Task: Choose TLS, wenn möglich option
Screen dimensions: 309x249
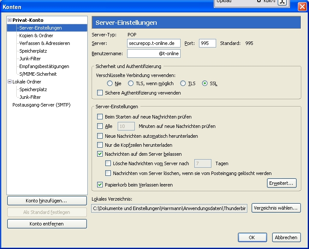Action: 131,83
